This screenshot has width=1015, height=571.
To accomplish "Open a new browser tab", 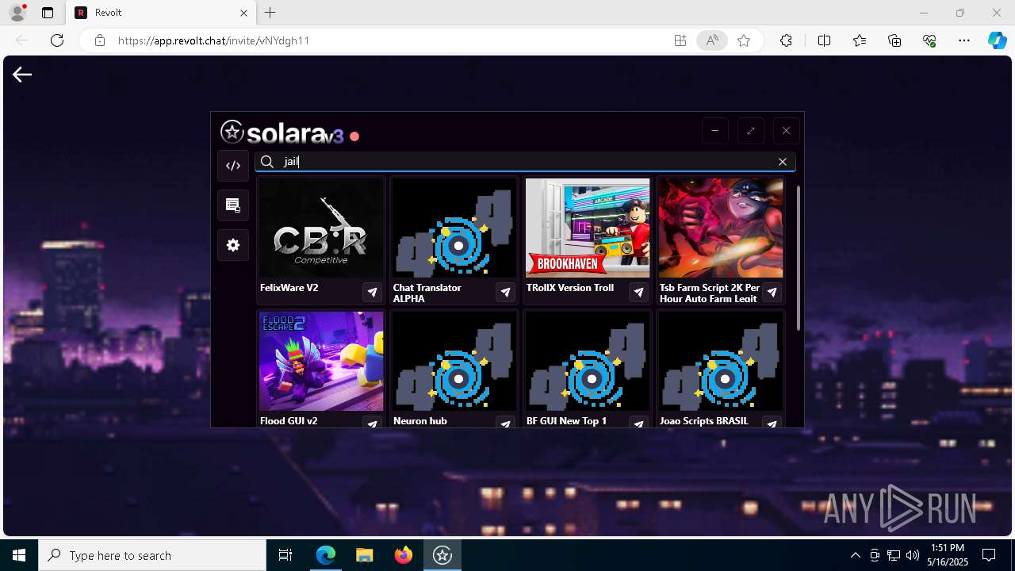I will (x=270, y=13).
